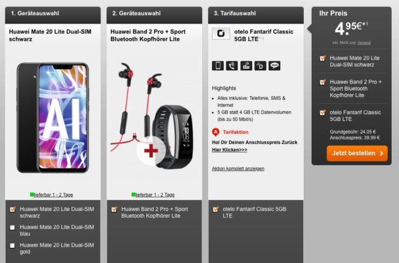
Task: Toggle otelo Fantarif Classic 5GB LTE checkbox
Action: (216, 209)
